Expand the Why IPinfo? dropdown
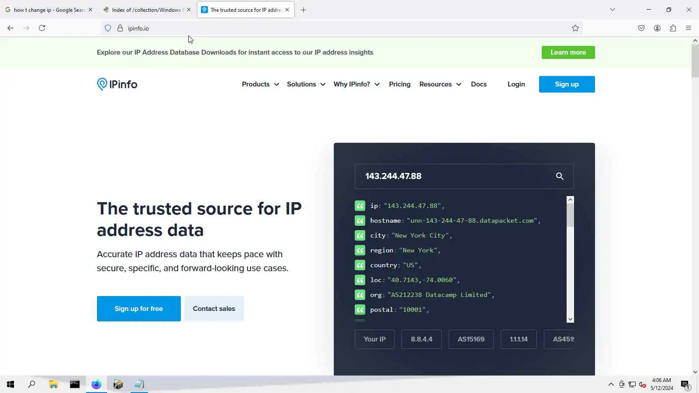Image resolution: width=699 pixels, height=393 pixels. [x=356, y=84]
